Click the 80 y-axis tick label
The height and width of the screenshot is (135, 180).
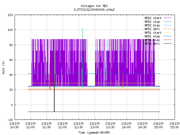[11, 45]
